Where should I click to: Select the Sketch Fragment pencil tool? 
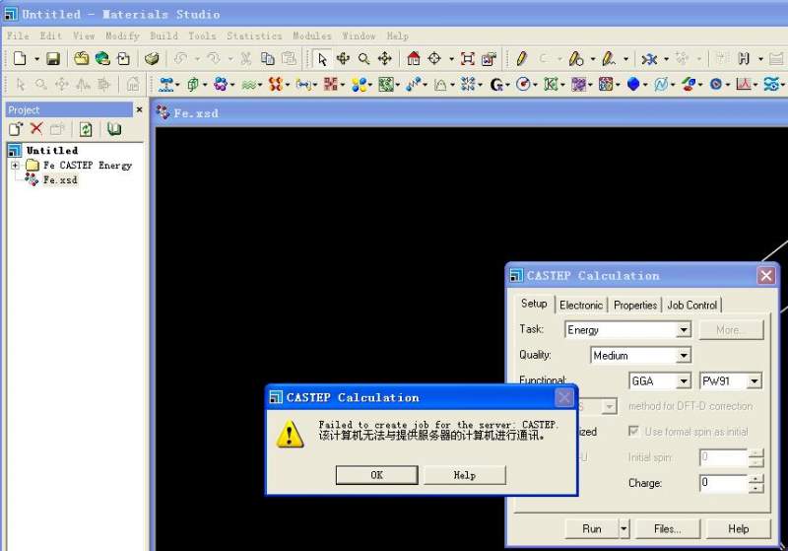coord(609,59)
